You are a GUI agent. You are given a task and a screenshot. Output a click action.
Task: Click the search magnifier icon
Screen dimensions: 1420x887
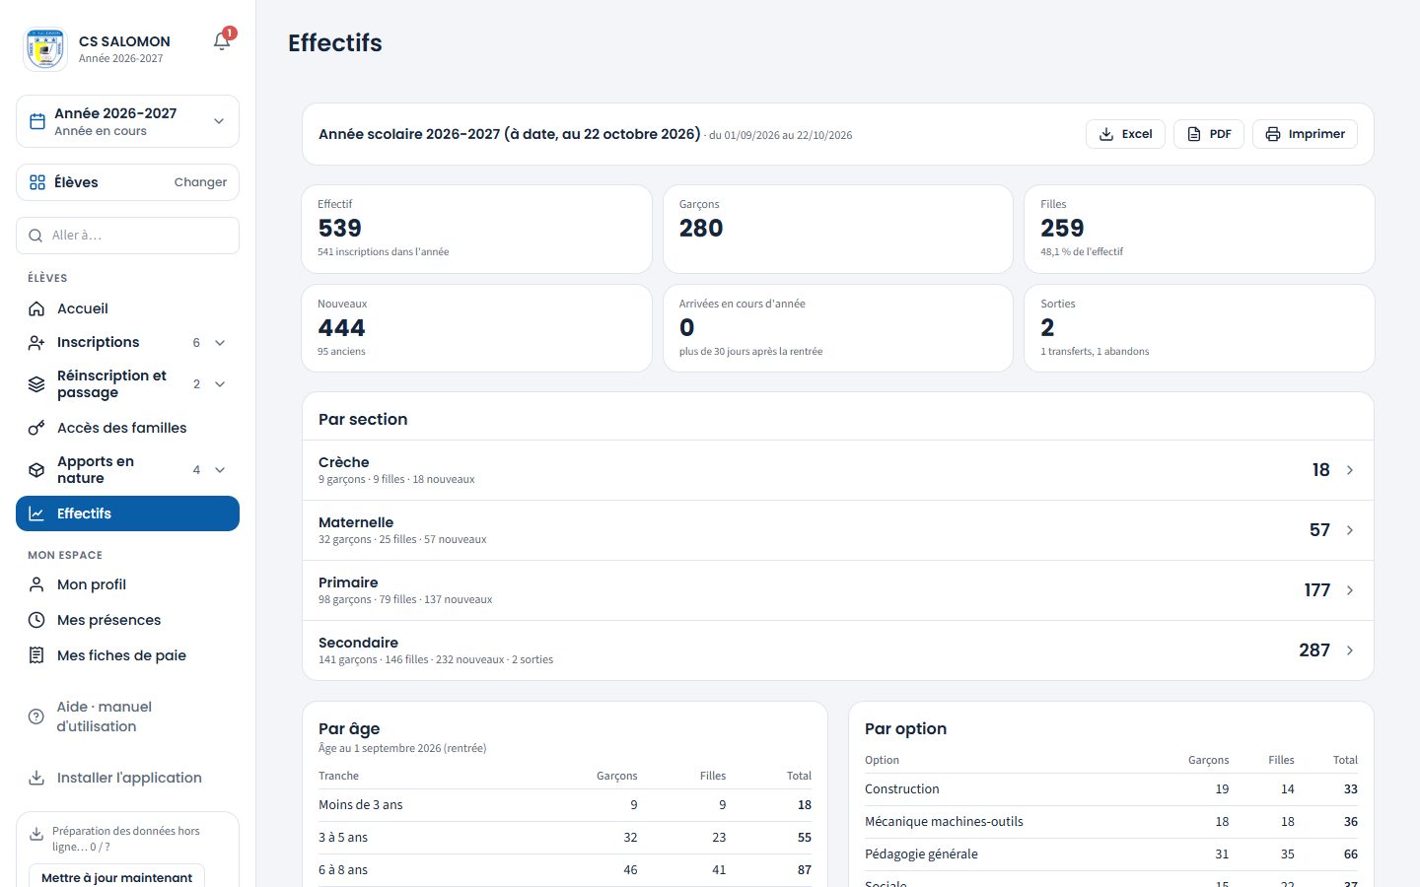pyautogui.click(x=35, y=236)
